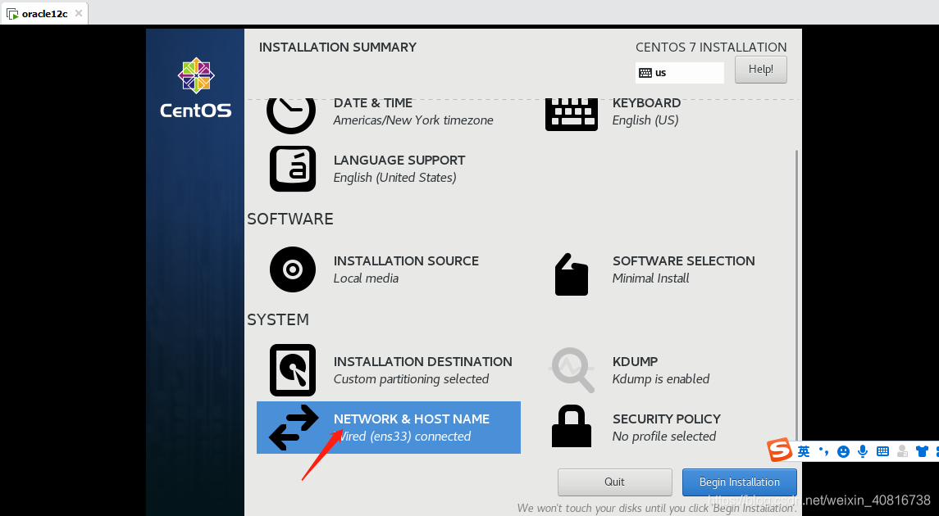Open the Kdump magnifier icon

pos(572,369)
